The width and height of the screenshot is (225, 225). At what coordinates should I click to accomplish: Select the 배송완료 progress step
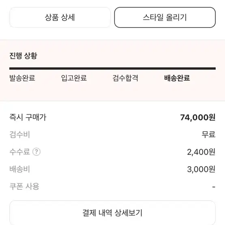(x=177, y=78)
